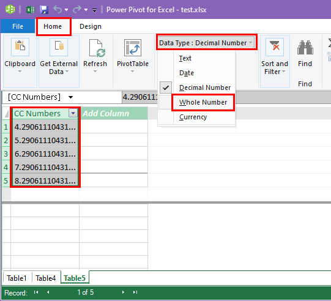Image resolution: width=331 pixels, height=301 pixels.
Task: Click the Find binoculars icon
Action: (305, 47)
